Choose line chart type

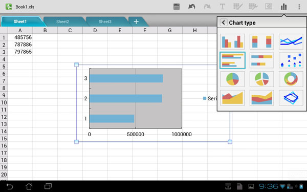[291, 41]
